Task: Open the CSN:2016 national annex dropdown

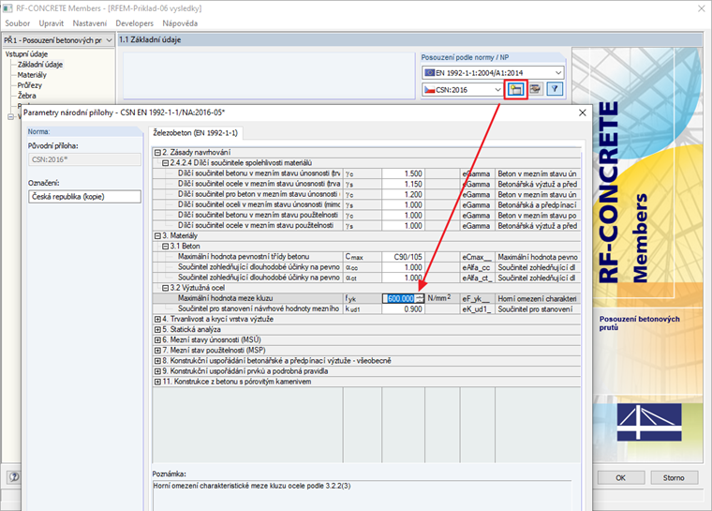Action: [462, 90]
